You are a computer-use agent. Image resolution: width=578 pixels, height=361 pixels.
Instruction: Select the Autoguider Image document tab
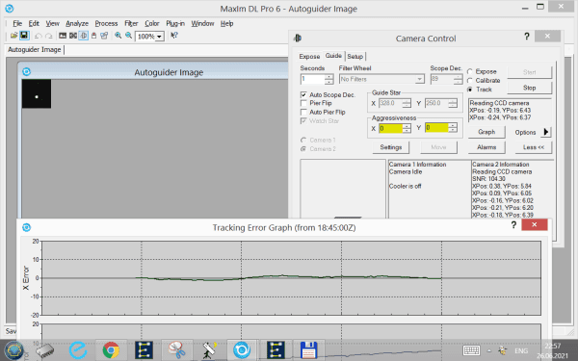[x=35, y=50]
